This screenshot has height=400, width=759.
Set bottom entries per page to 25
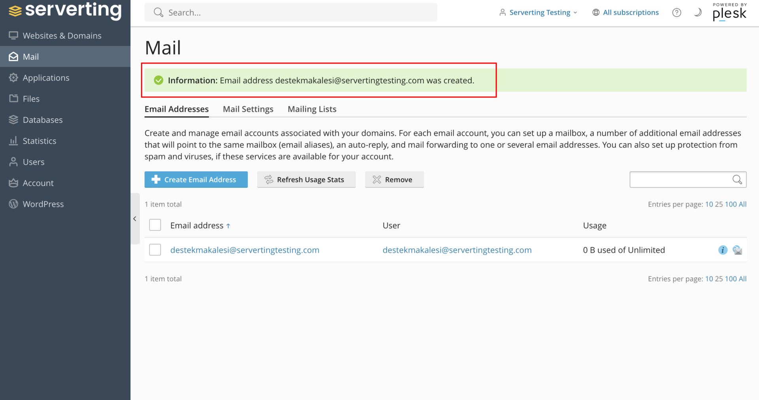click(719, 279)
